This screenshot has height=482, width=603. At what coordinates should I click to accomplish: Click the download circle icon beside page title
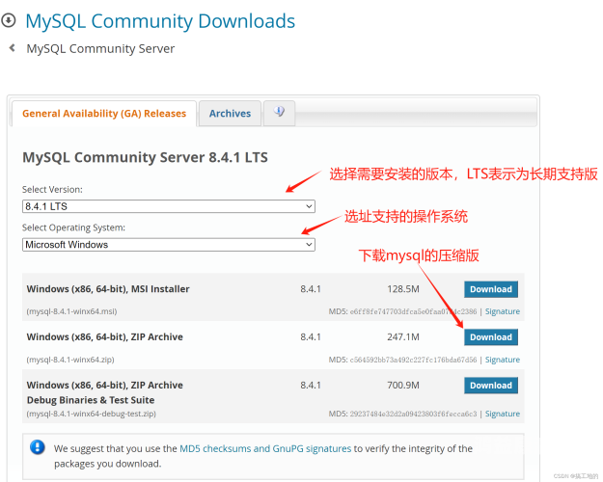point(8,20)
